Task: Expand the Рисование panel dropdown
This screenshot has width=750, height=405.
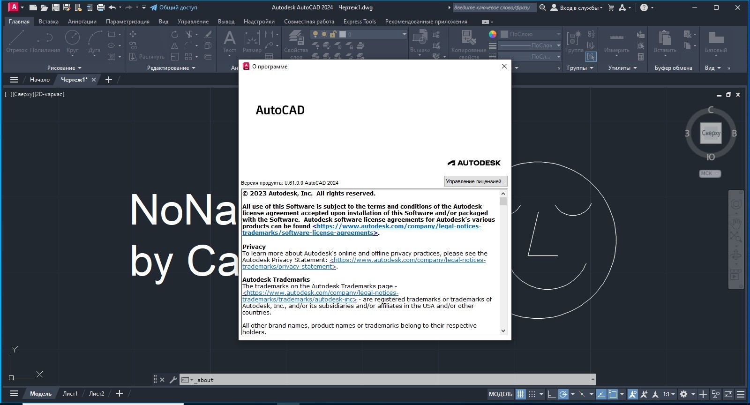Action: pos(64,68)
